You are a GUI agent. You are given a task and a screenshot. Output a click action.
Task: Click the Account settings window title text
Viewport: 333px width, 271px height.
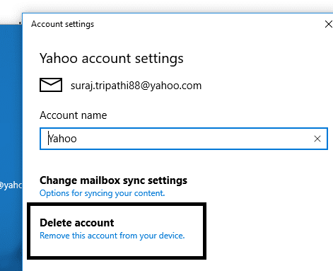pyautogui.click(x=62, y=24)
